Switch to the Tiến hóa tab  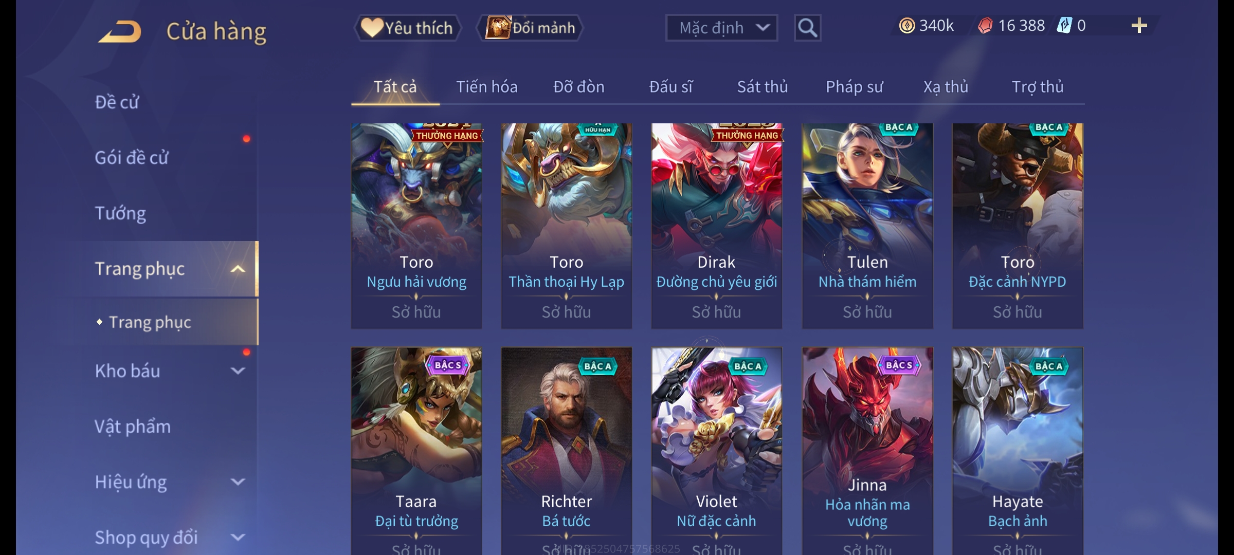pos(486,87)
